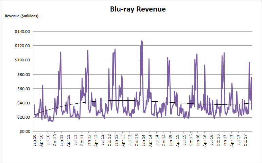Click the final peak near Oct 17
Viewport: 262px width, 163px height.
[x=249, y=62]
